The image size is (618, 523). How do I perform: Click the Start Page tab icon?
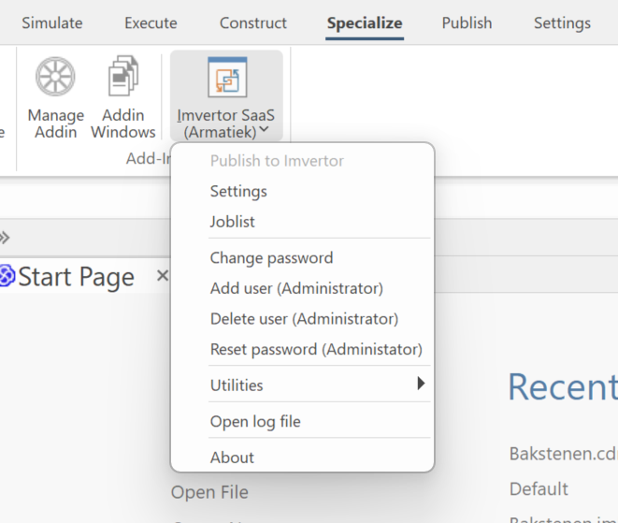pyautogui.click(x=7, y=277)
